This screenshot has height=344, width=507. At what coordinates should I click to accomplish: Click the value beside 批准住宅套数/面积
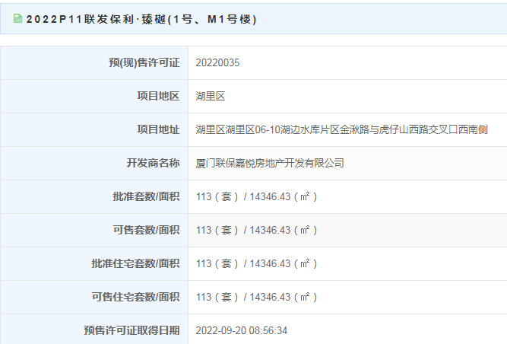[256, 263]
